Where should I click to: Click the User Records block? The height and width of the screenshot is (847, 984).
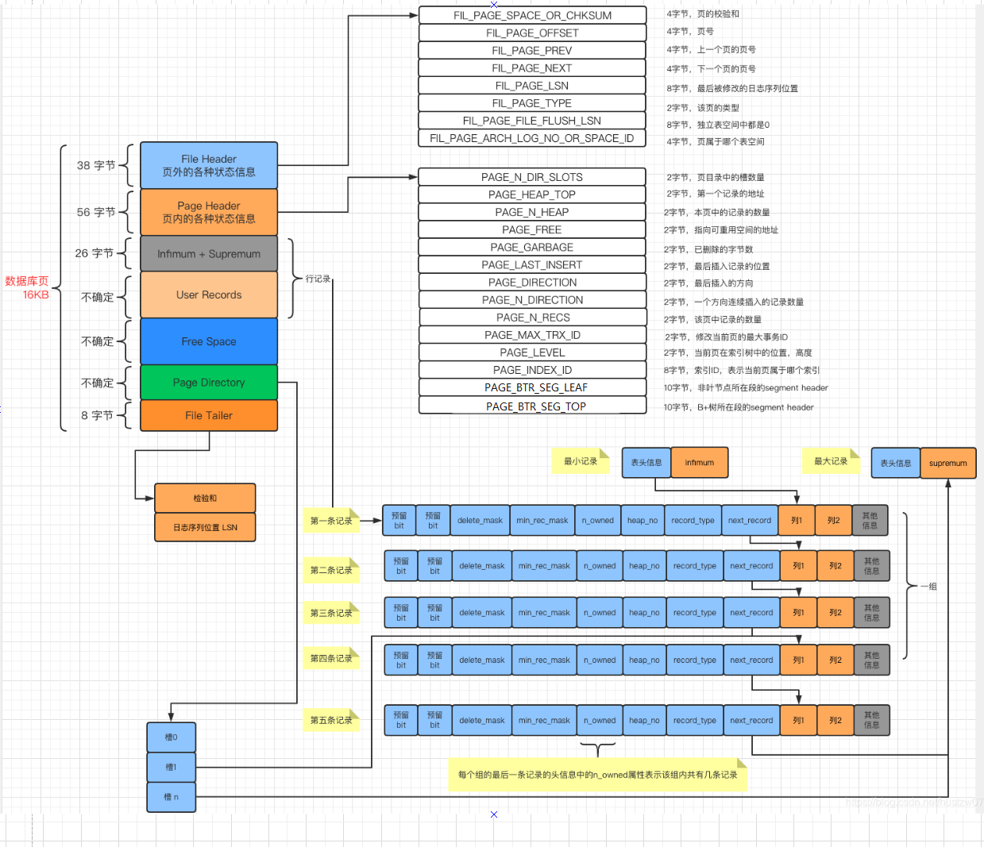[209, 295]
